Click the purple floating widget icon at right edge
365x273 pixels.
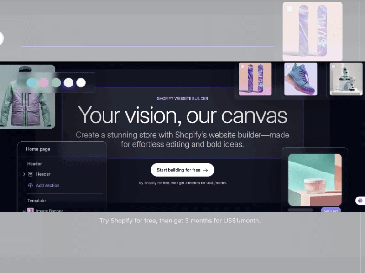[x=360, y=200]
